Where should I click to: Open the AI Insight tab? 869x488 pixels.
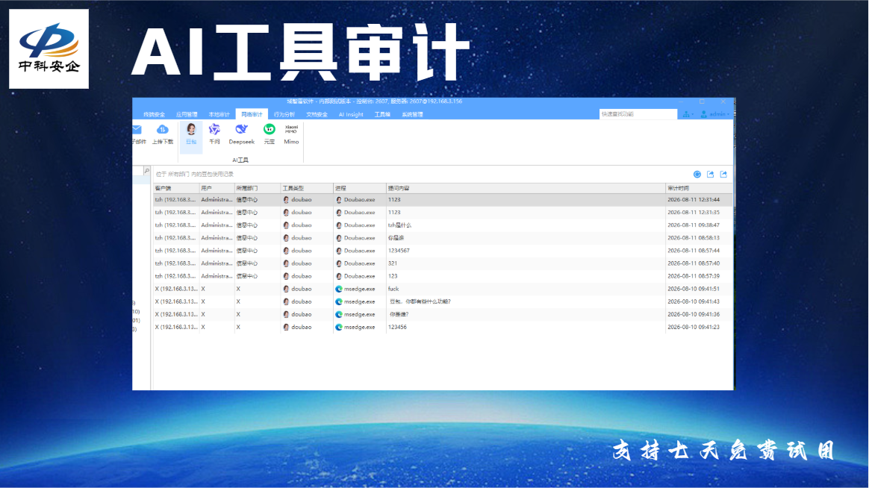click(351, 115)
